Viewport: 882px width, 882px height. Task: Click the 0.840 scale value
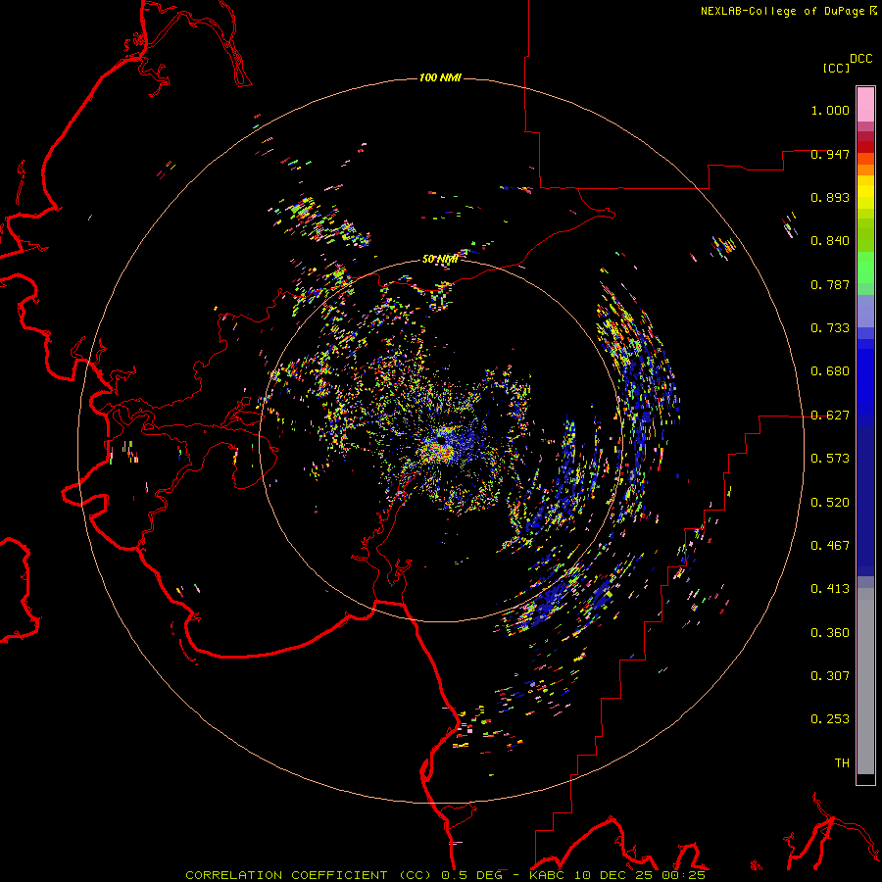pos(830,241)
